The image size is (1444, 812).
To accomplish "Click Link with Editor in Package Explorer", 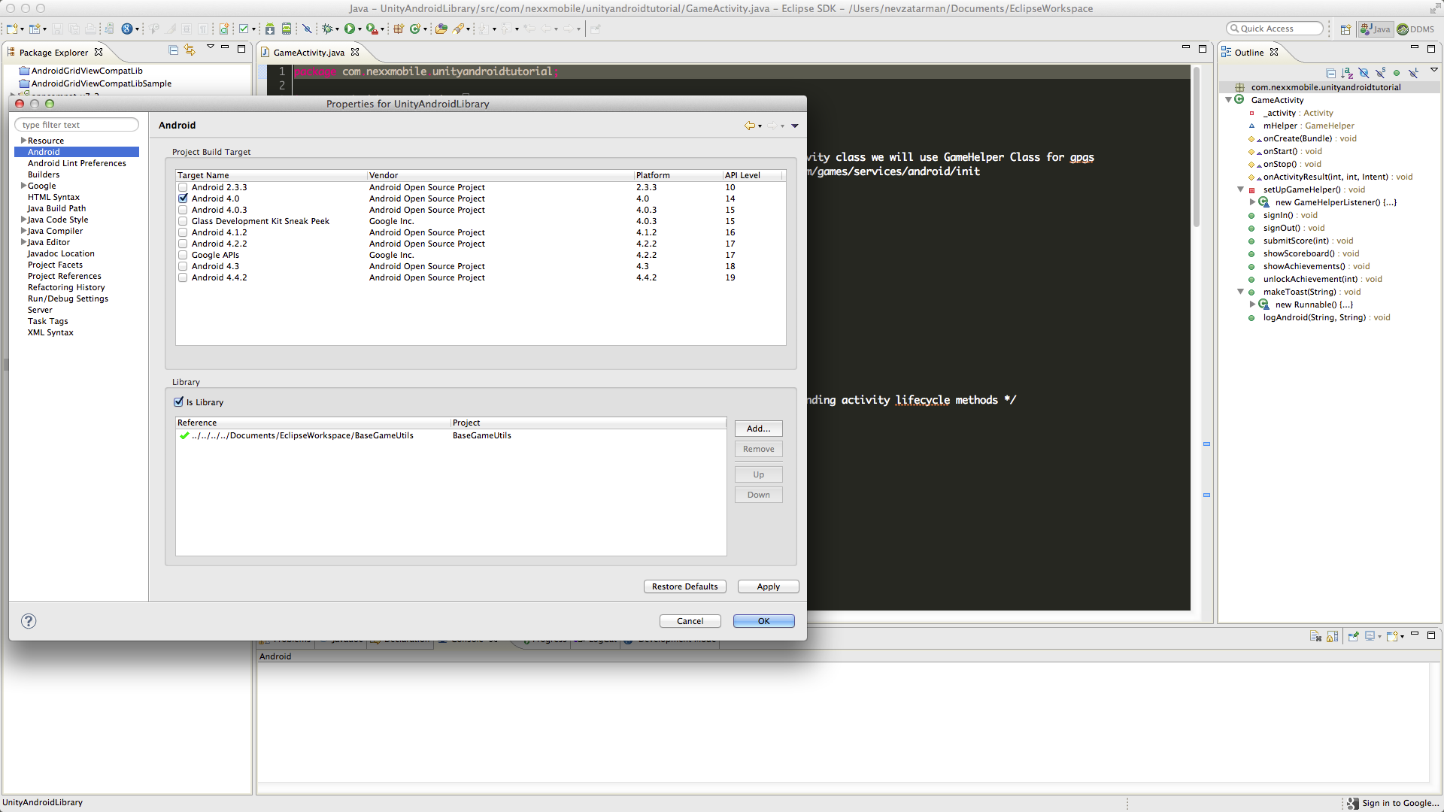I will [190, 50].
